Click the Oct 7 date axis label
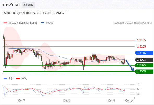The height and width of the screenshot is (105, 154). tap(21, 101)
